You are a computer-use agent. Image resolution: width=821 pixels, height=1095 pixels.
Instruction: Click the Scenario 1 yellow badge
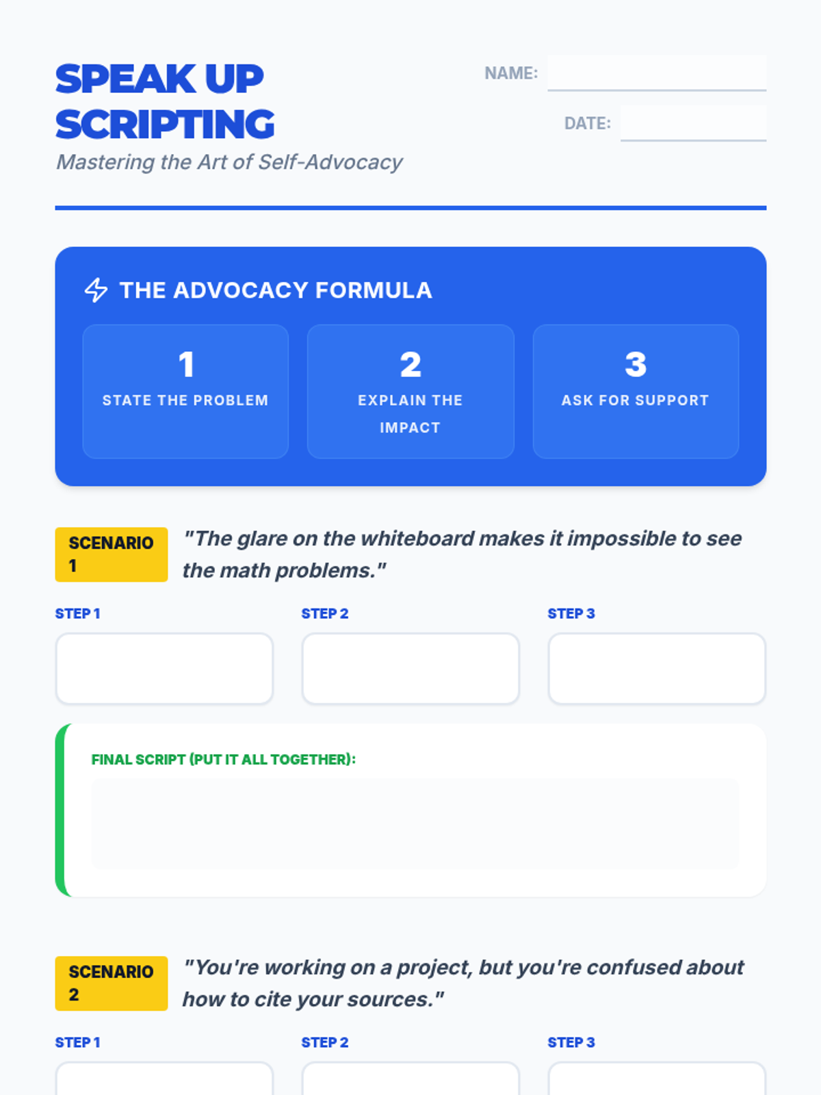[x=112, y=554]
